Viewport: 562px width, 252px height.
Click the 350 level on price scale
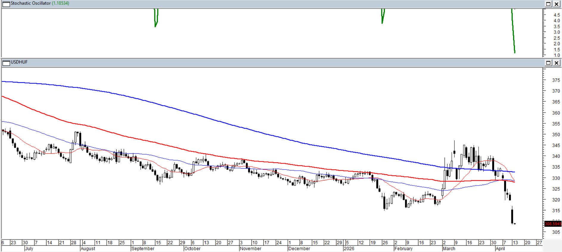tap(556, 134)
